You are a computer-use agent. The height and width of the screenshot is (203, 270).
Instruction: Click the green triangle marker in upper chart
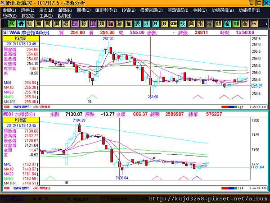[92, 97]
